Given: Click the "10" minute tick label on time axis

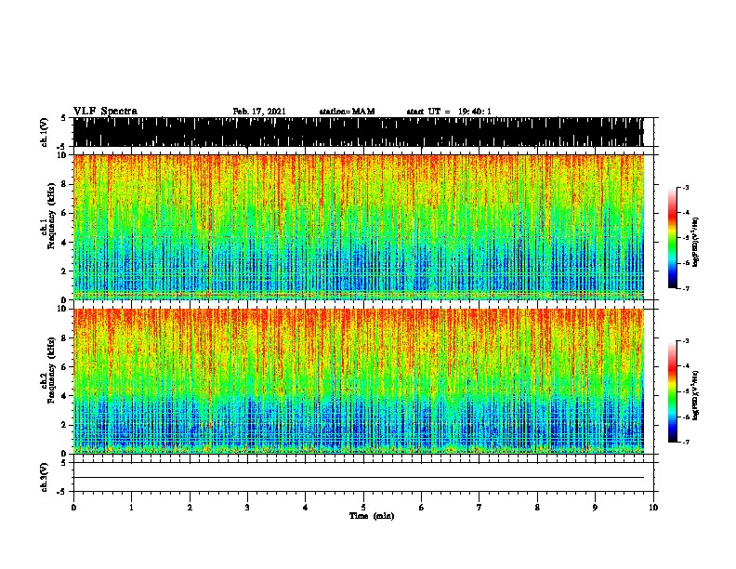Looking at the screenshot, I should click(653, 508).
